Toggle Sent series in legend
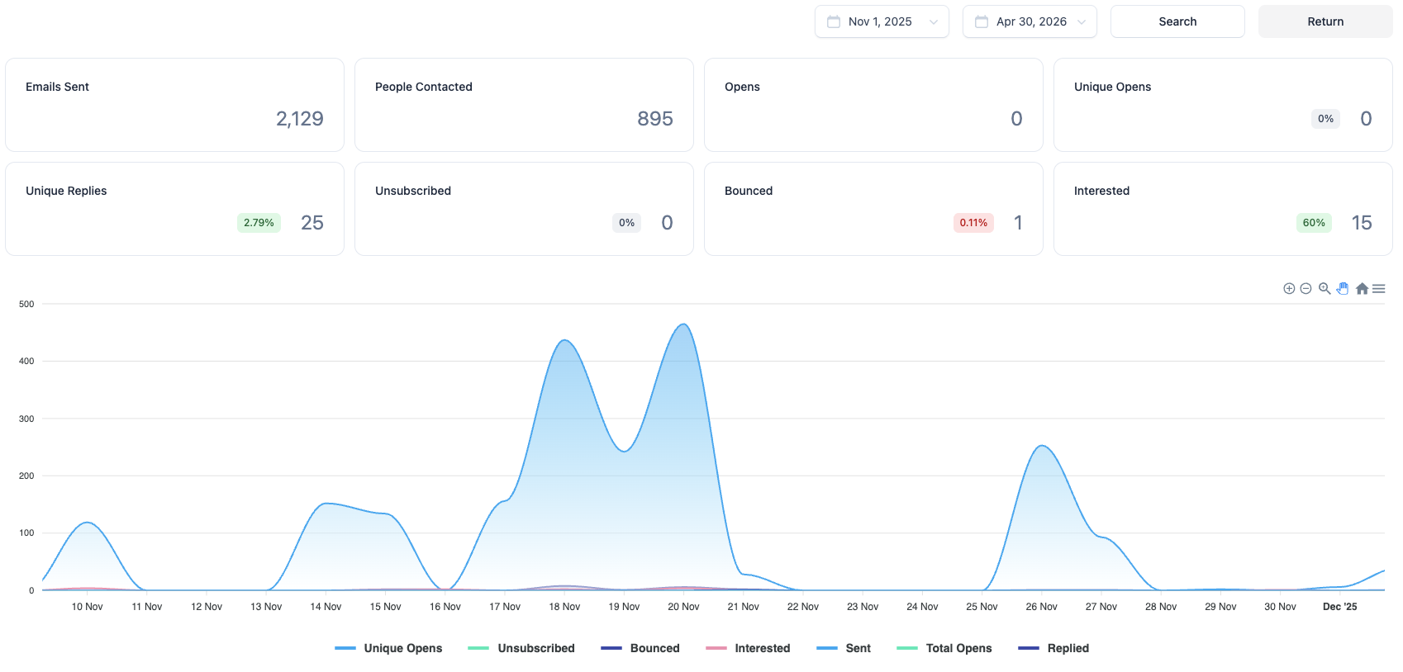Screen dimensions: 1403x672 click(844, 648)
